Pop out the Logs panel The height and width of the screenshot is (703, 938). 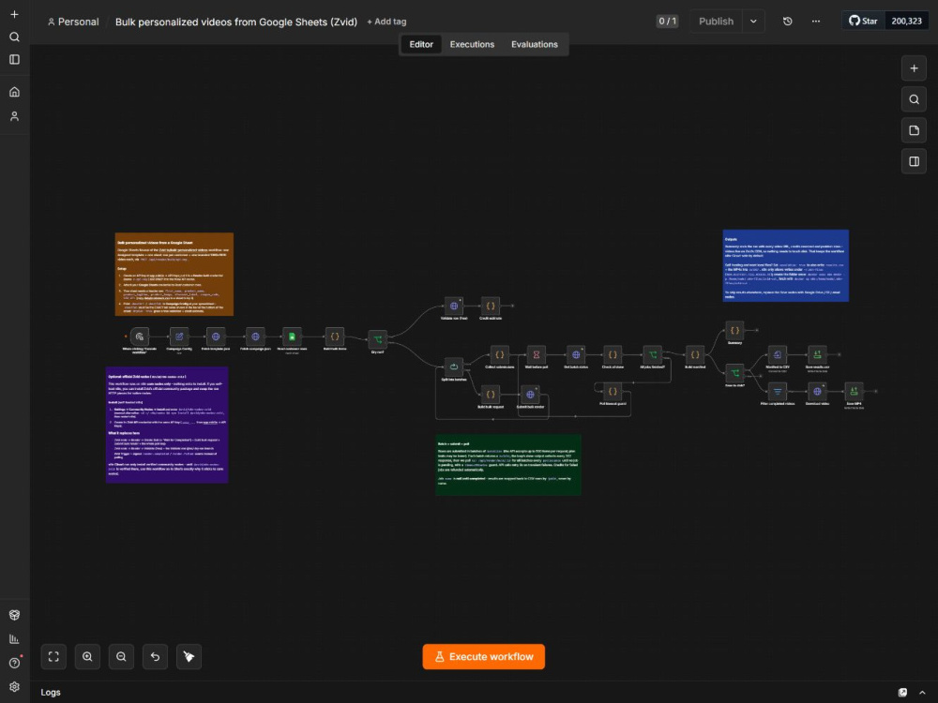902,693
